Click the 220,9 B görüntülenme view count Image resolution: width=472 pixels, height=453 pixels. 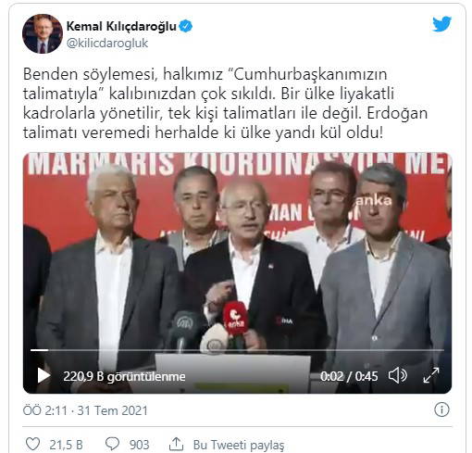(124, 376)
